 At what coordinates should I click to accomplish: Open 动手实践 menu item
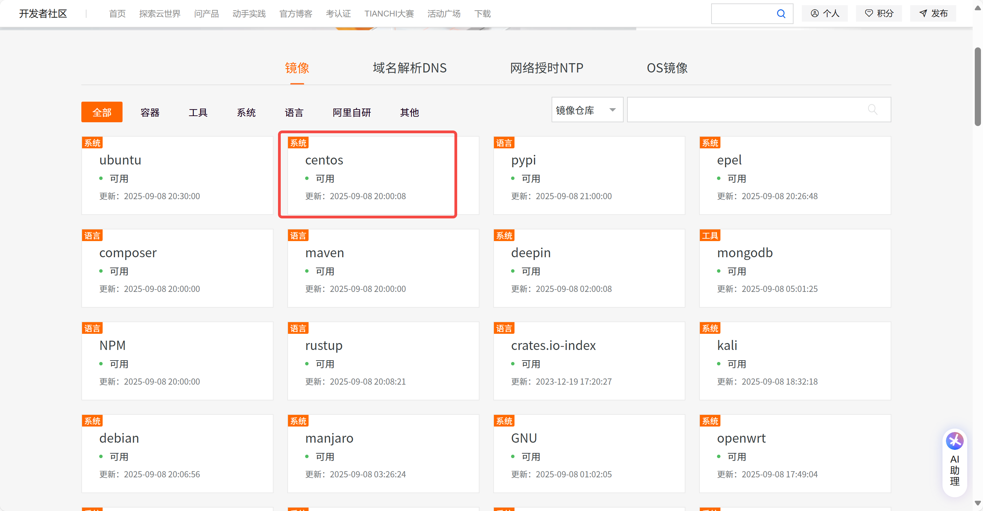[x=249, y=14]
